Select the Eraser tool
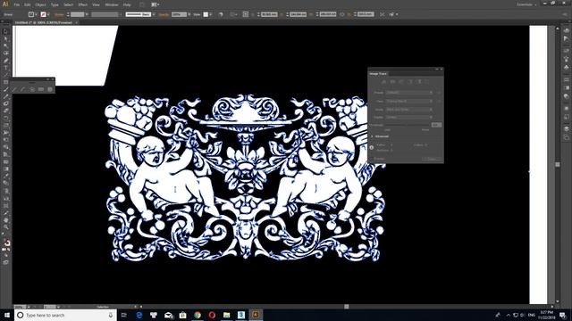This screenshot has width=572, height=321. (x=5, y=111)
